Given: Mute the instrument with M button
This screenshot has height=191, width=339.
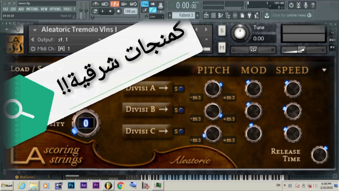Looking at the screenshot, I should click(x=222, y=47).
